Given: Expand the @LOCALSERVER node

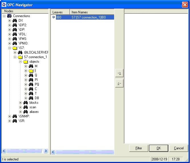Looking at the screenshot, I should point(15,52).
